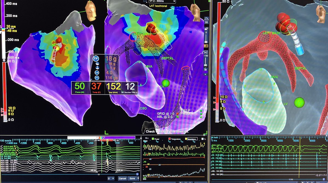Toggle the yellow highlighted projection icon
Viewport: 328px width, 183px height.
(206, 46)
